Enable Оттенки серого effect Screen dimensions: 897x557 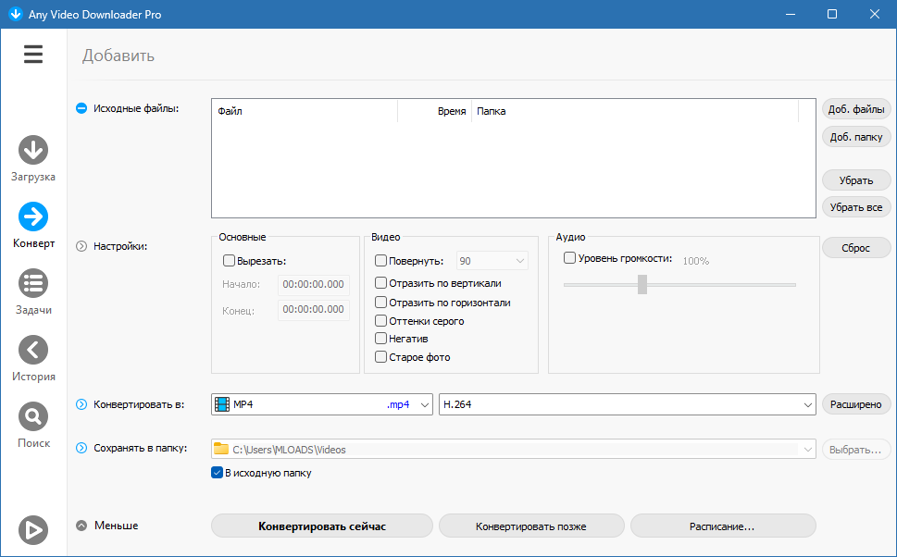pos(380,321)
